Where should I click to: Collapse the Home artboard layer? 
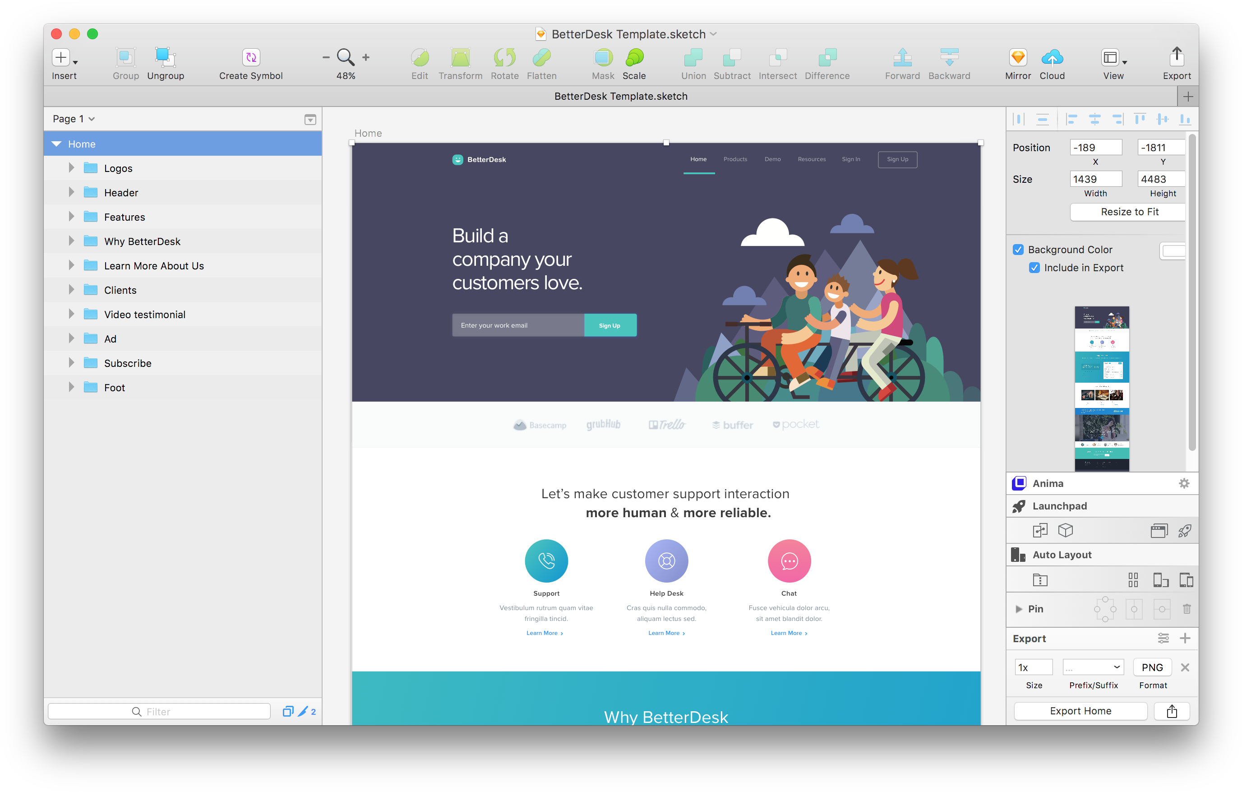(57, 144)
